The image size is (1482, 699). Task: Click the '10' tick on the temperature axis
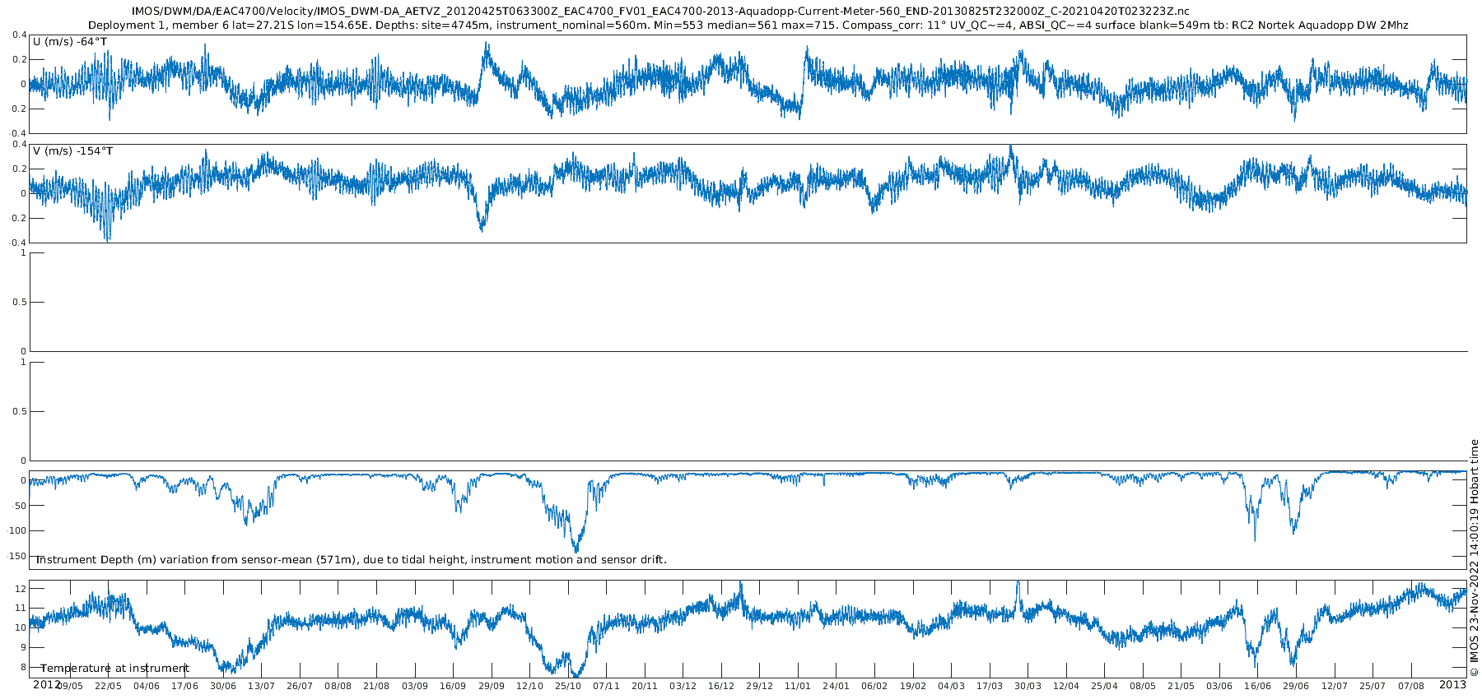(x=21, y=628)
